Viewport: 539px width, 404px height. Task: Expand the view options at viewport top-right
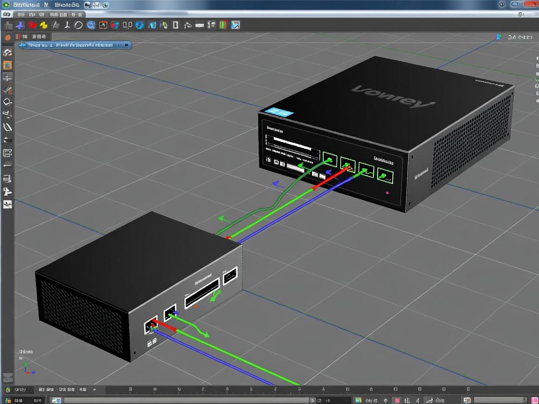(519, 37)
